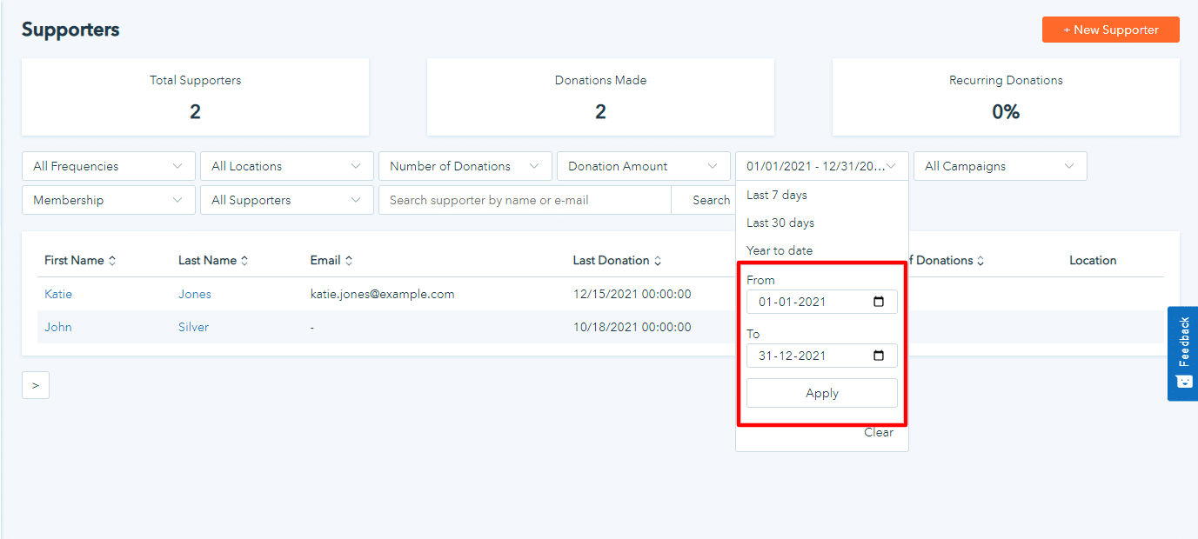Select the Last 30 days range
The height and width of the screenshot is (539, 1198).
780,223
